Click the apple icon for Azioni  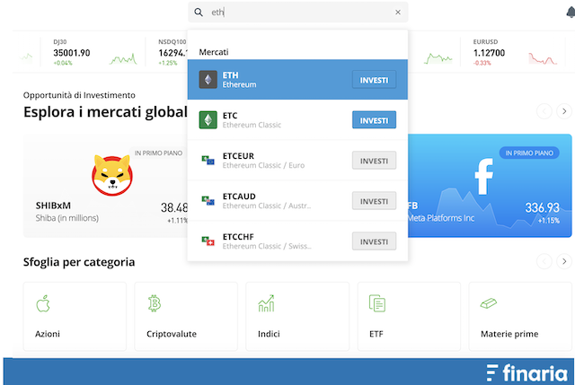(x=43, y=303)
